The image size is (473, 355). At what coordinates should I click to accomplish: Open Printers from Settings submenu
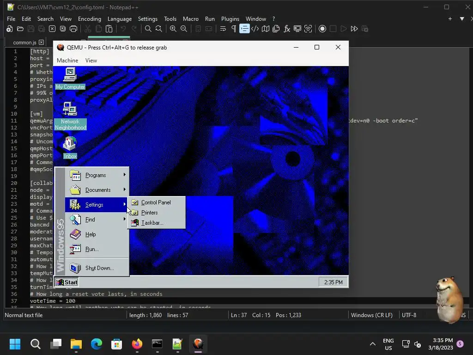point(156,213)
